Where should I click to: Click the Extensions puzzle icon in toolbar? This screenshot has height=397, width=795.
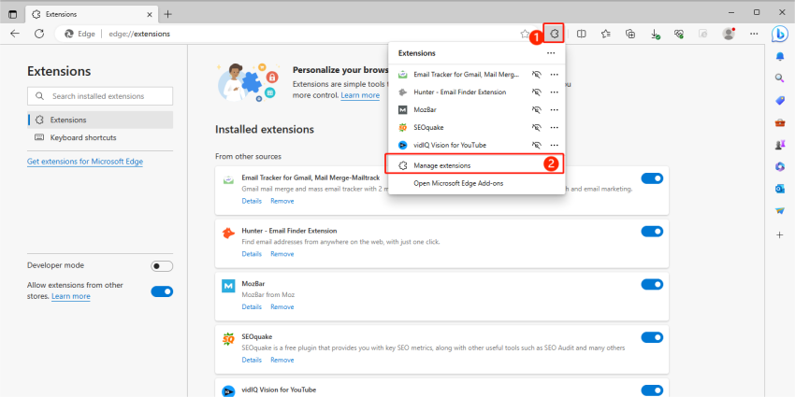(x=555, y=34)
